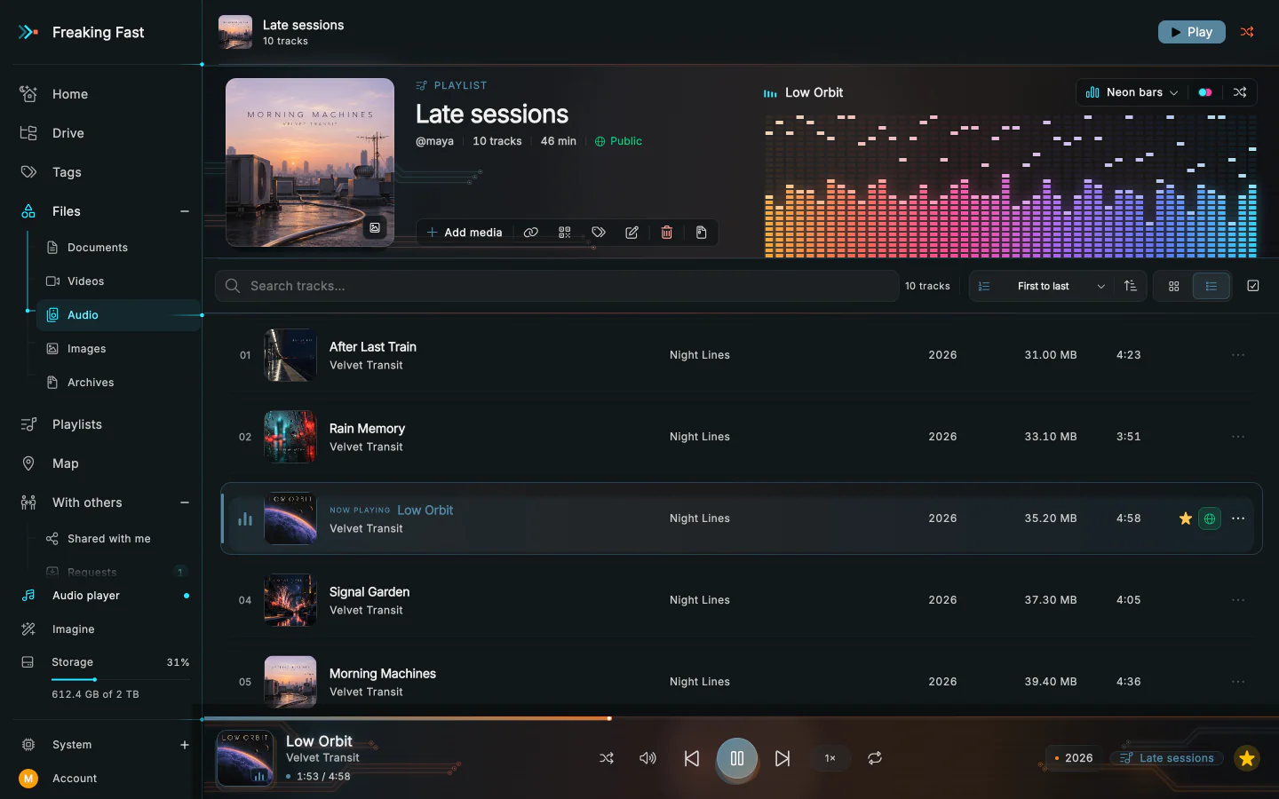The height and width of the screenshot is (799, 1279).
Task: Click the blue Play button
Action: point(1192,32)
